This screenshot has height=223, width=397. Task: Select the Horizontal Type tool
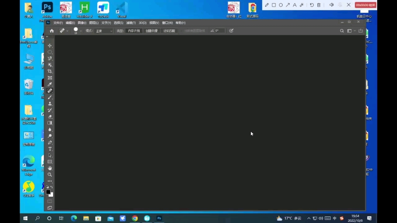[x=50, y=149]
